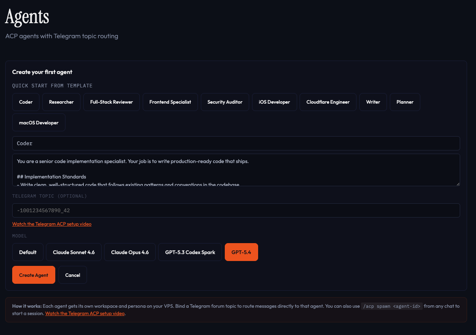Choose GPT-5.3 Codex Spark model
Screen dimensions: 476x335
(x=190, y=252)
